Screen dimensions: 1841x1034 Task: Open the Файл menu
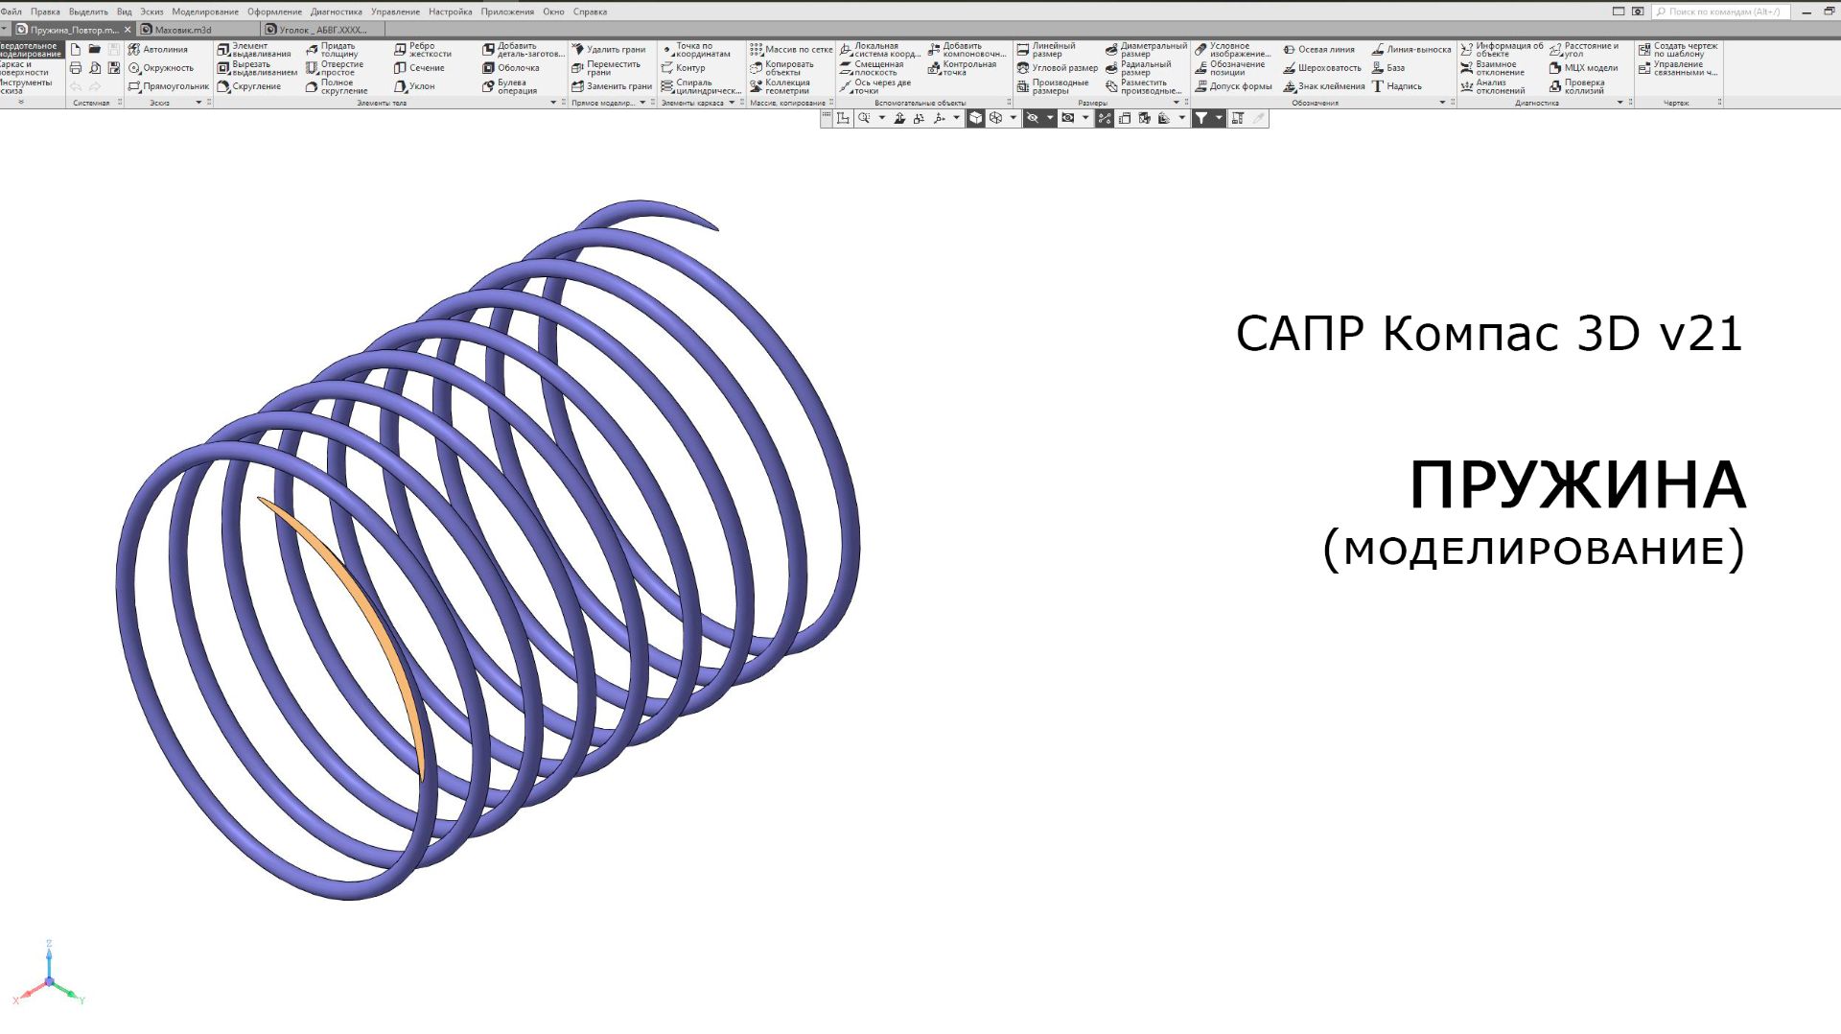(12, 12)
